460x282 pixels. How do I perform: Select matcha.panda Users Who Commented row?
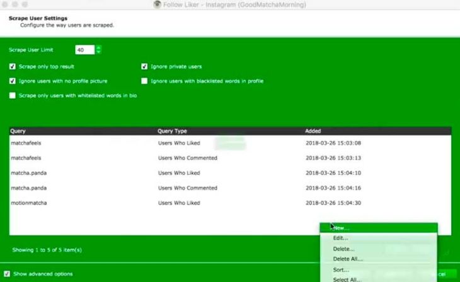pyautogui.click(x=230, y=188)
